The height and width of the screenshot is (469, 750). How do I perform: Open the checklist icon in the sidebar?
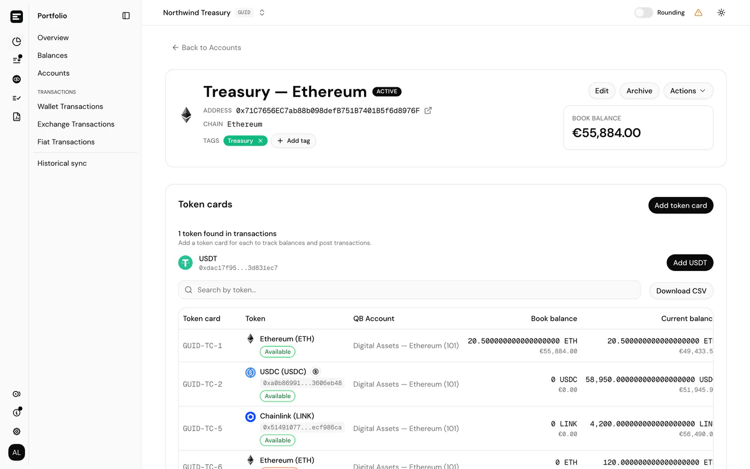click(17, 98)
